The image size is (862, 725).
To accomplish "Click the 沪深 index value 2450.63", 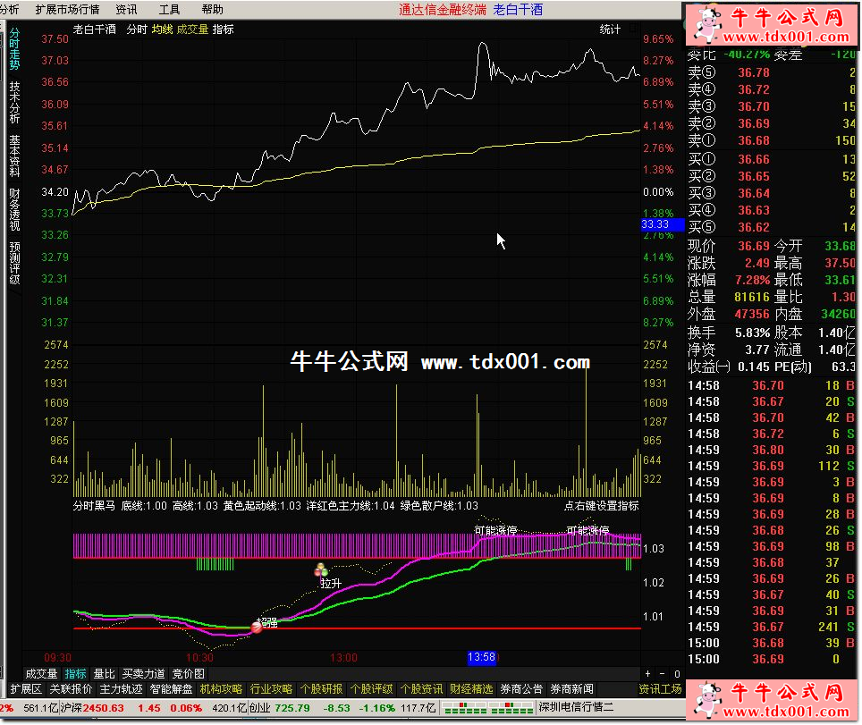I will [x=104, y=708].
